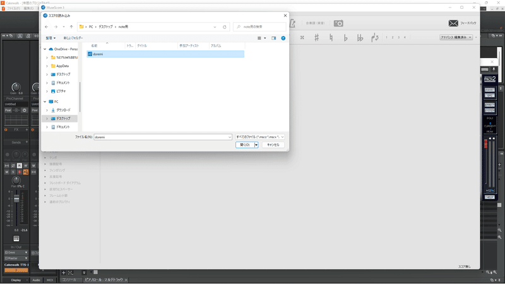Viewport: 505px width, 284px height.
Task: Click the note用 search box
Action: [259, 27]
